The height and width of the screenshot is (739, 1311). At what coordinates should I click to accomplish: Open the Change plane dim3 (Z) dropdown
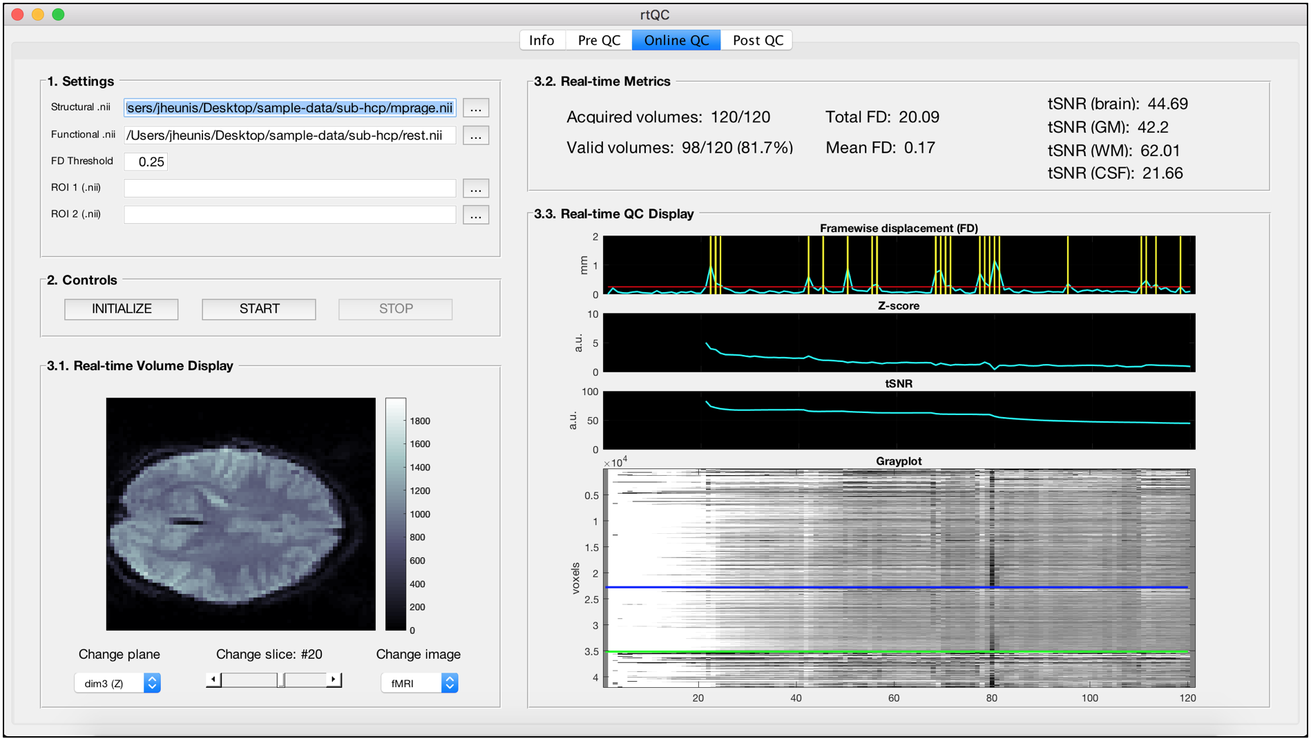117,683
